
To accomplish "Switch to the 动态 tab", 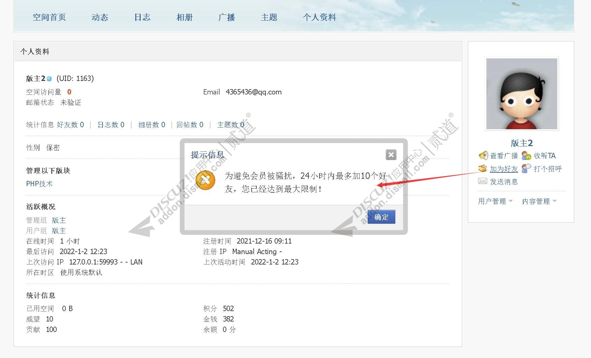I will 100,17.
